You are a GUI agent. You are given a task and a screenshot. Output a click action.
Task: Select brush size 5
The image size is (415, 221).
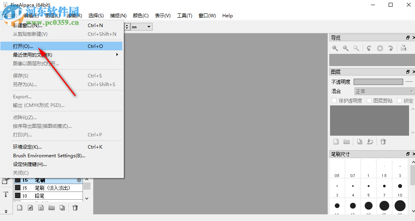[369, 188]
